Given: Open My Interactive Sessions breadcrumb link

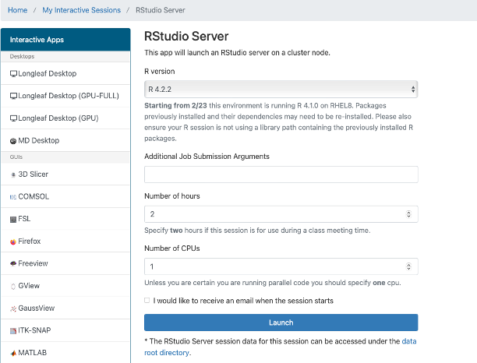Looking at the screenshot, I should [x=82, y=10].
